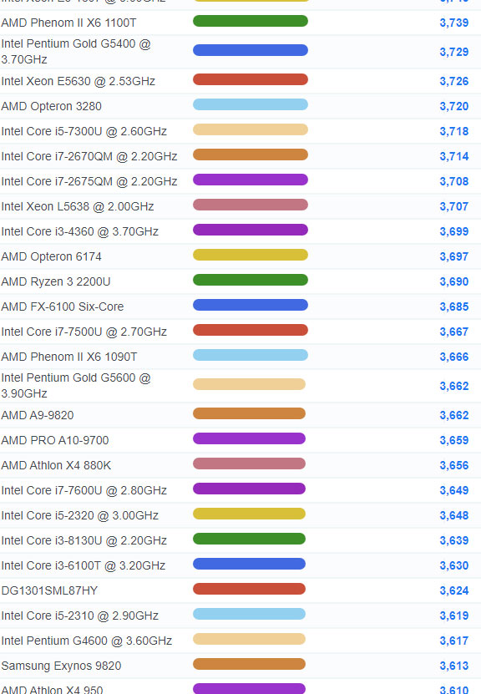Open Intel Core i7-7500U @ 2.70GHz
Viewport: 481px width, 694px height.
click(84, 332)
